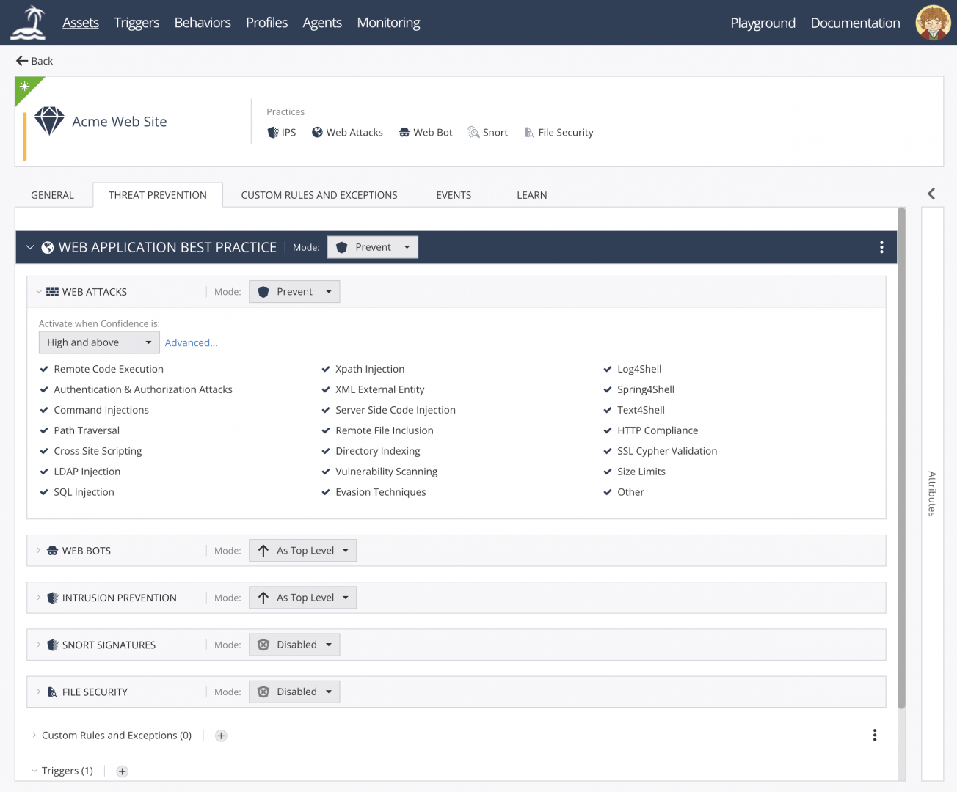Click the Acme Web Site diamond icon
Viewport: 957px width, 792px height.
[x=49, y=121]
